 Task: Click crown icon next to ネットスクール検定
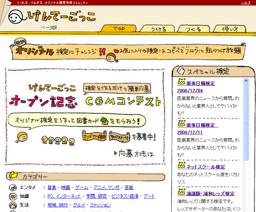click(181, 165)
